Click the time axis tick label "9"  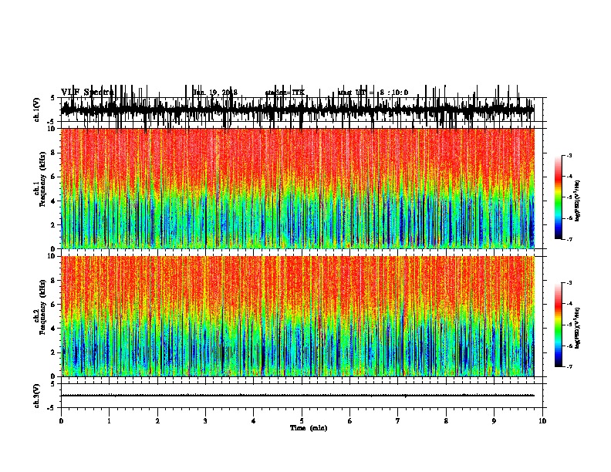[494, 421]
